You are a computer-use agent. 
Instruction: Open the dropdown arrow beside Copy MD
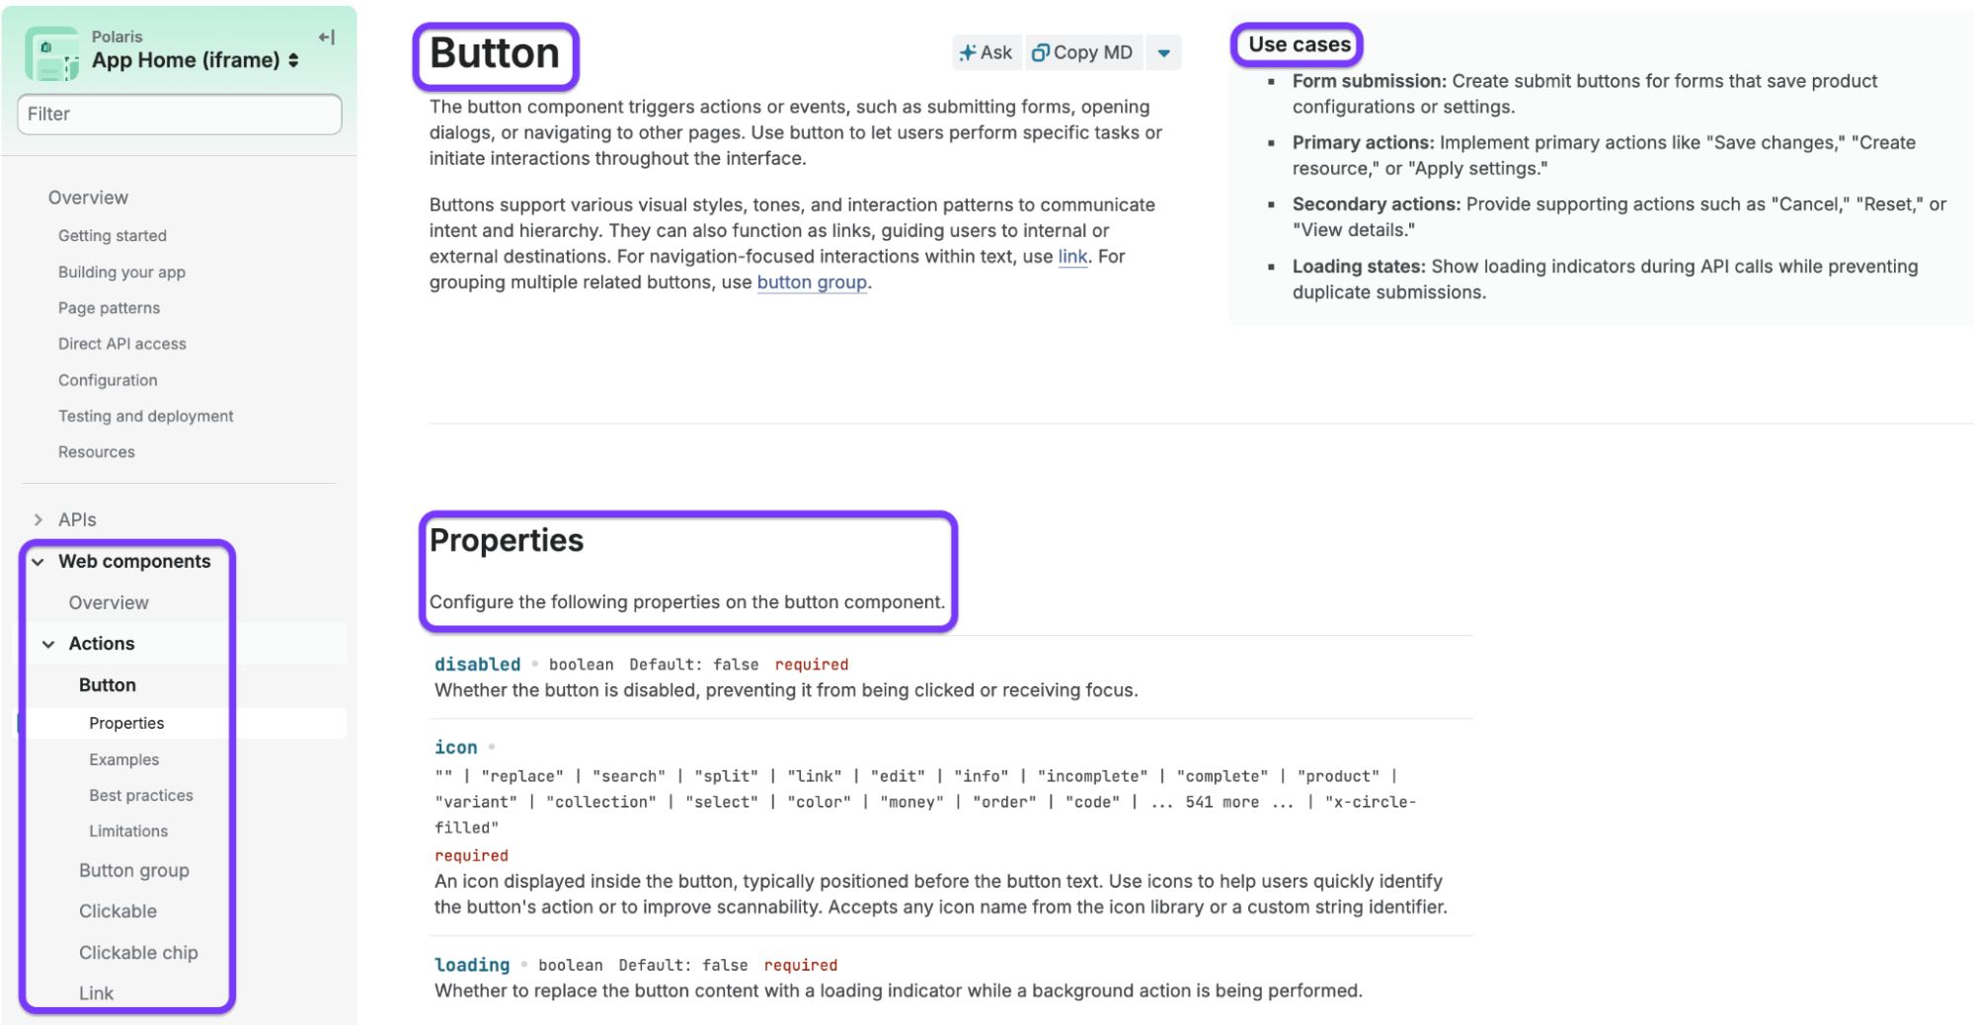click(x=1164, y=53)
